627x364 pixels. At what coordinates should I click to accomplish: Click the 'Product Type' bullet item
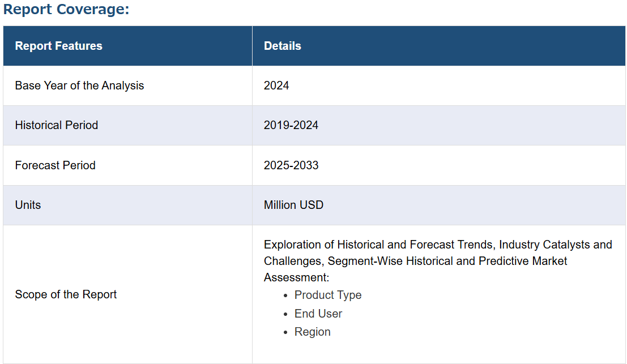328,295
